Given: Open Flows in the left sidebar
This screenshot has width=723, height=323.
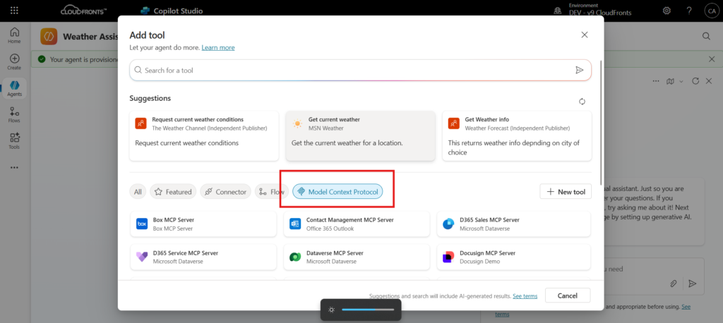Looking at the screenshot, I should point(14,115).
